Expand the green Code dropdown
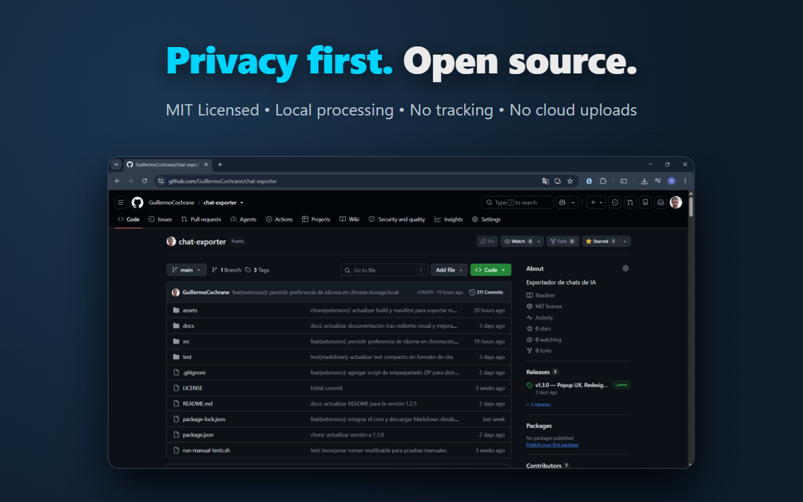The height and width of the screenshot is (502, 803). (491, 270)
